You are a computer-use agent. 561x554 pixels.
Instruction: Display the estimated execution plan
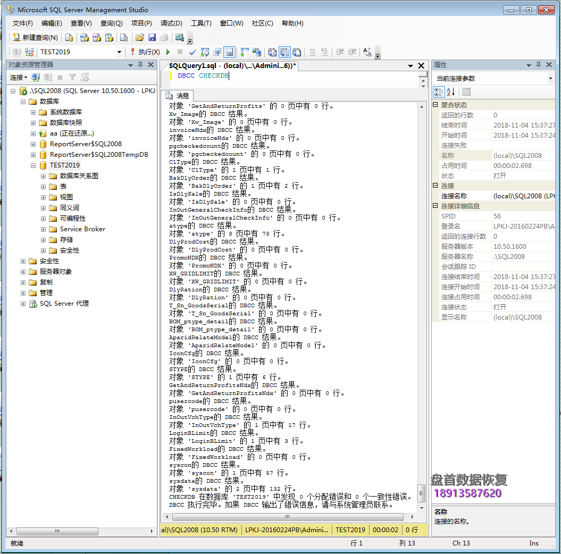205,52
